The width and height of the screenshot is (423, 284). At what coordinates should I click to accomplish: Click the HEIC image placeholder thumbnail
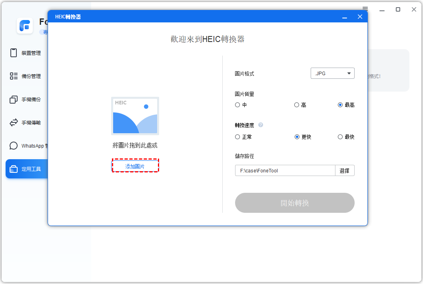tap(135, 116)
